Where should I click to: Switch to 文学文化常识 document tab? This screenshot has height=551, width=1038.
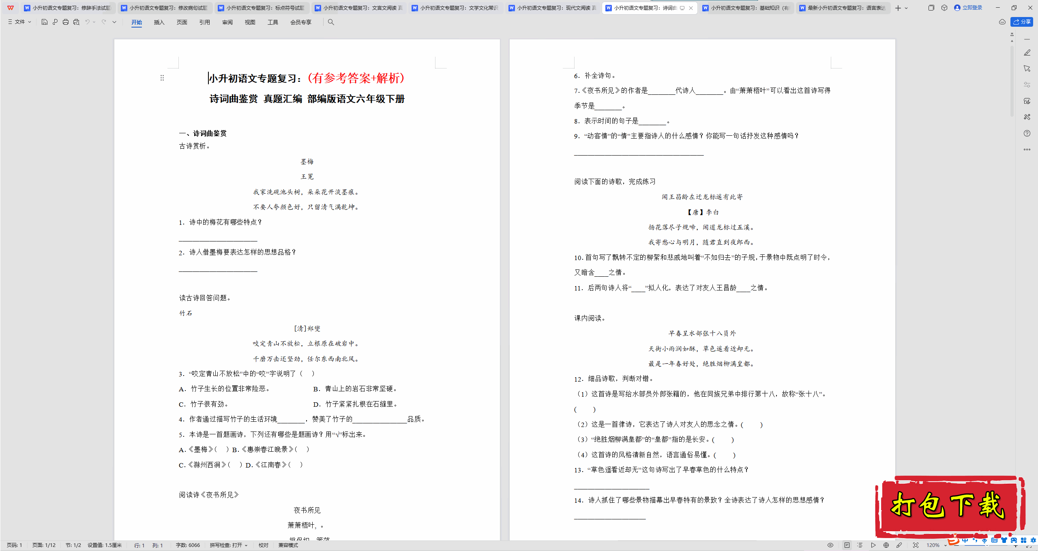click(x=455, y=8)
